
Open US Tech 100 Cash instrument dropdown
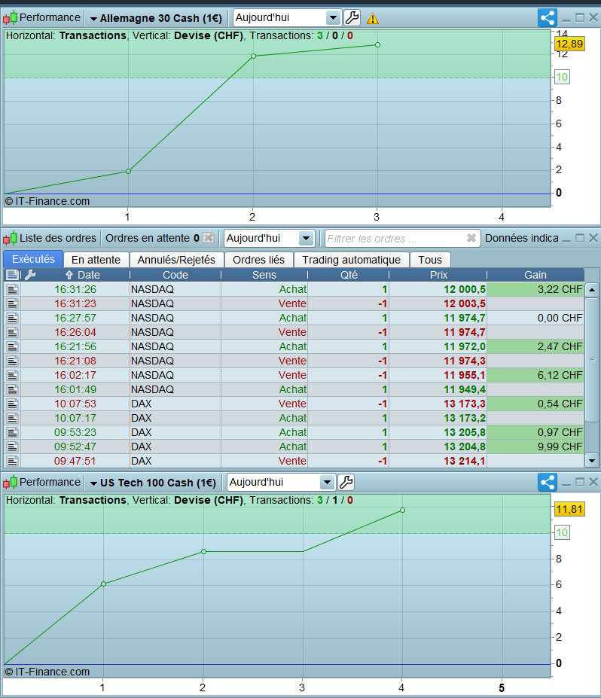pos(153,483)
